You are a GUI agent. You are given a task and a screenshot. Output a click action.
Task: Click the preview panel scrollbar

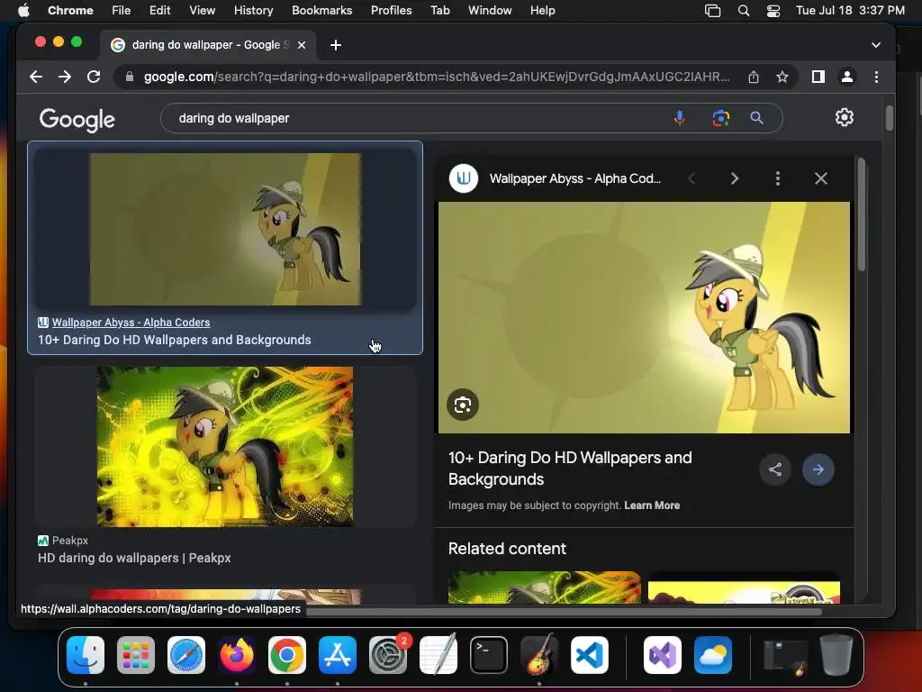coord(861,214)
